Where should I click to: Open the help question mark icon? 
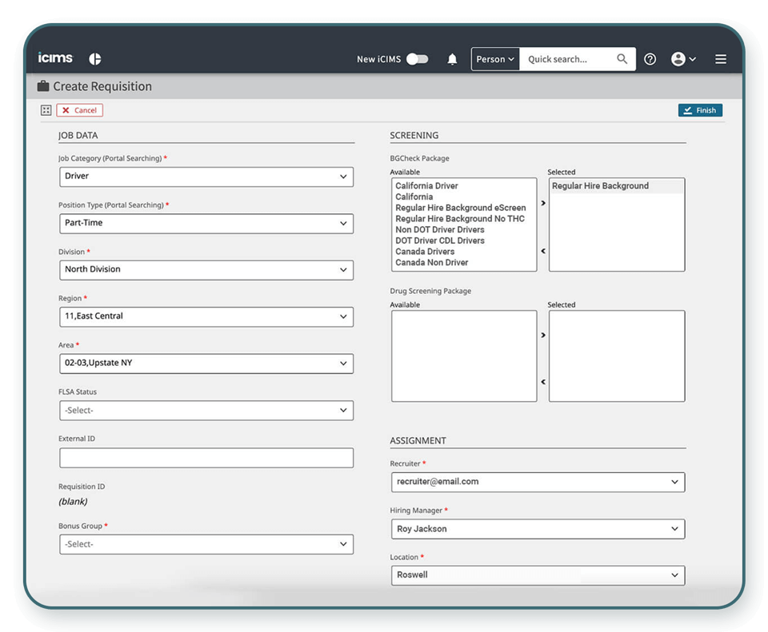[x=650, y=59]
